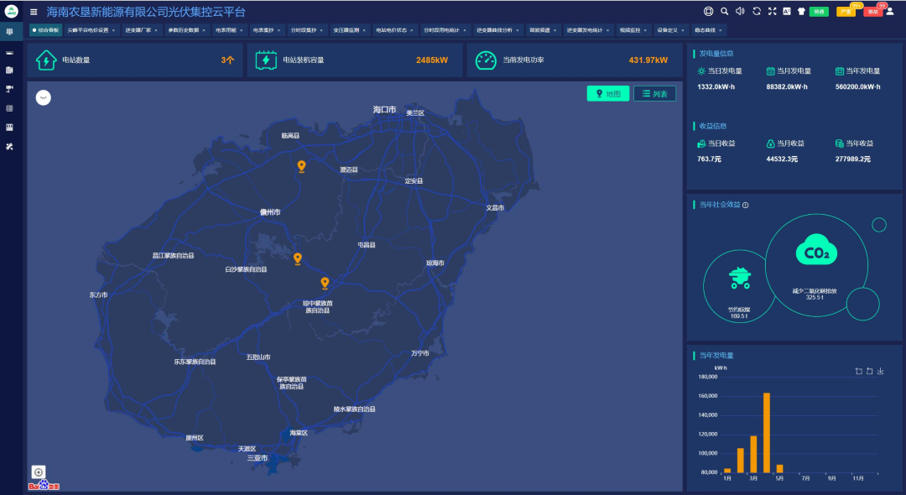Switch the view to 列表 list mode
Screen dimensions: 906x495
click(x=654, y=94)
